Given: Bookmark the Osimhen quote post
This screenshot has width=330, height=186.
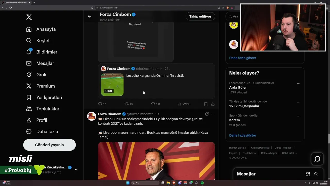Looking at the screenshot, I should click(206, 104).
